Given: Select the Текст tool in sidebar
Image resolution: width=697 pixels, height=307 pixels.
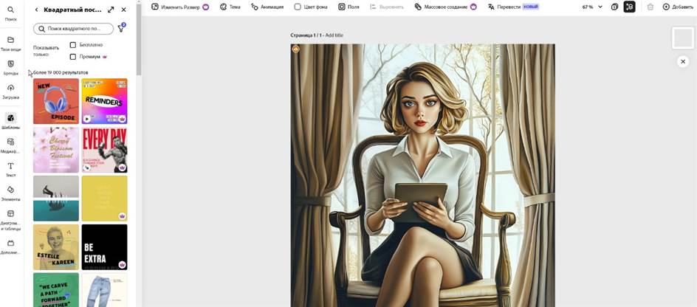Looking at the screenshot, I should pos(10,166).
